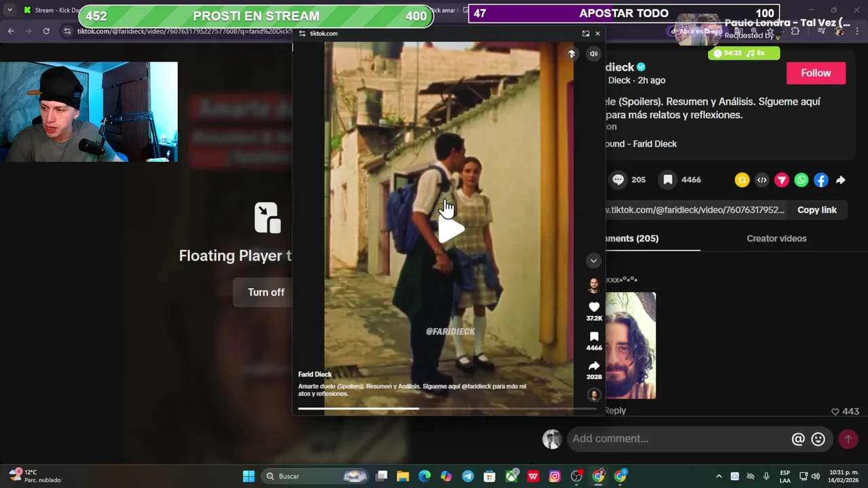This screenshot has height=488, width=868.
Task: Click Farid Dieck name in the video caption
Action: click(x=315, y=374)
